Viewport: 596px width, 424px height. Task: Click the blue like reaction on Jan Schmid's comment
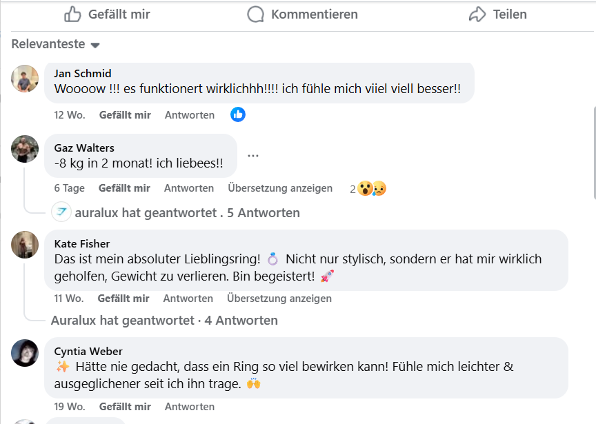(x=238, y=114)
